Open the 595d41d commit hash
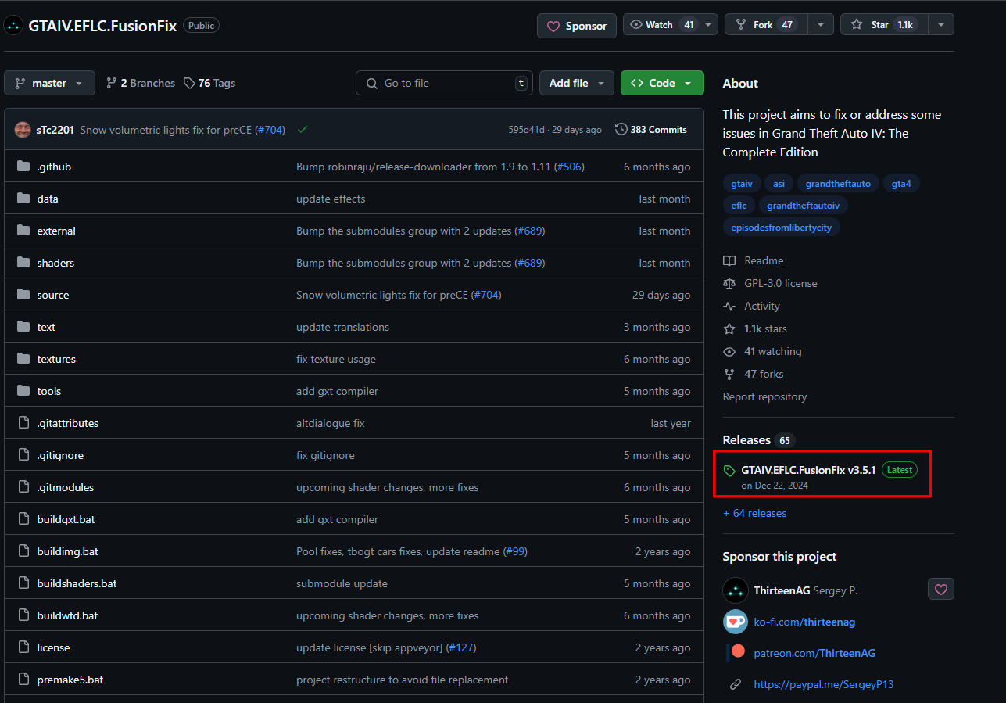 526,130
